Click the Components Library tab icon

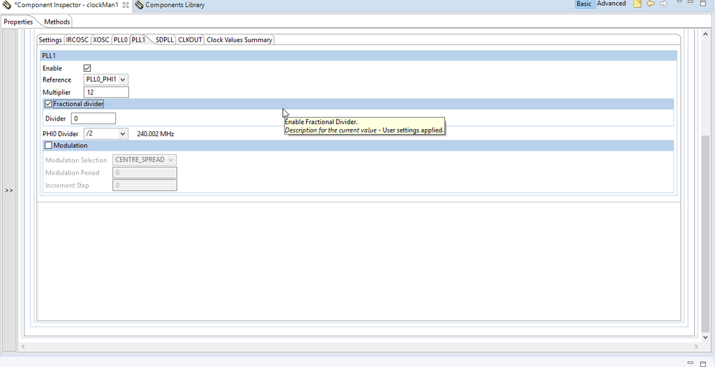[139, 5]
